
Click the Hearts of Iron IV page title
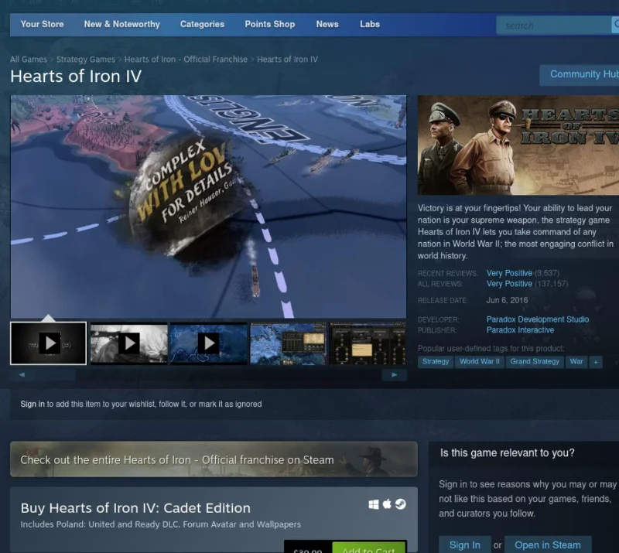[76, 76]
